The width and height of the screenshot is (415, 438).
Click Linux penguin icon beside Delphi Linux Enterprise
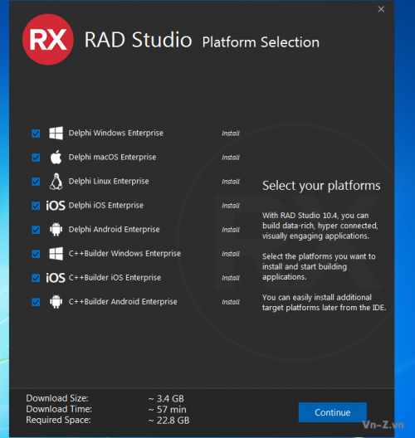[x=56, y=181]
